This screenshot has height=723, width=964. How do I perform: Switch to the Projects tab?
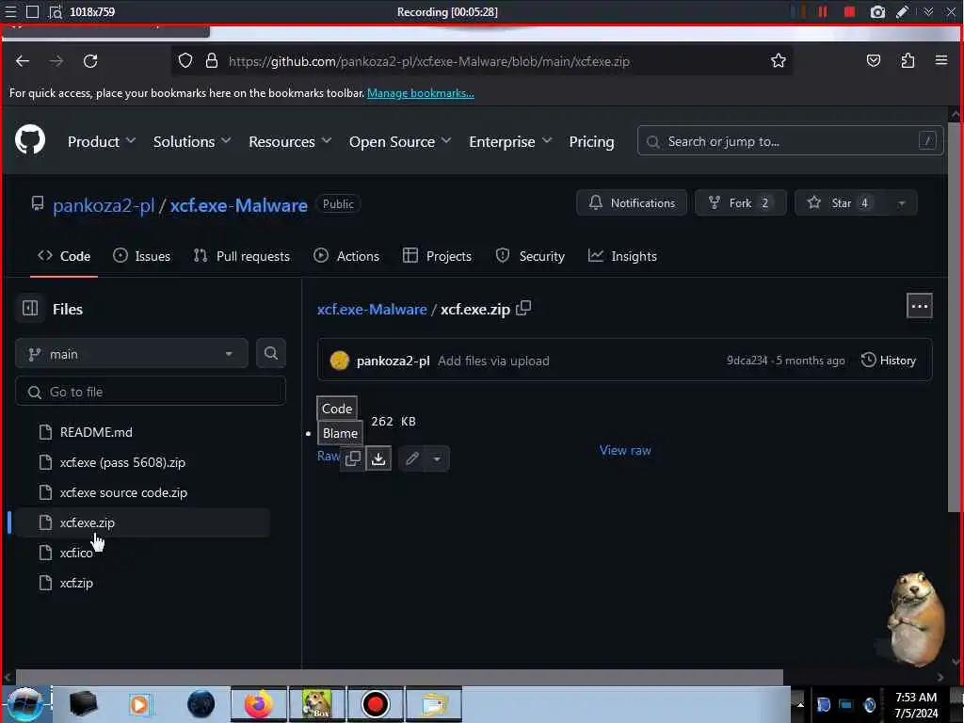(437, 256)
